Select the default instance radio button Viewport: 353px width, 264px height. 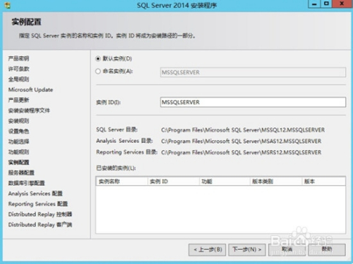[98, 58]
